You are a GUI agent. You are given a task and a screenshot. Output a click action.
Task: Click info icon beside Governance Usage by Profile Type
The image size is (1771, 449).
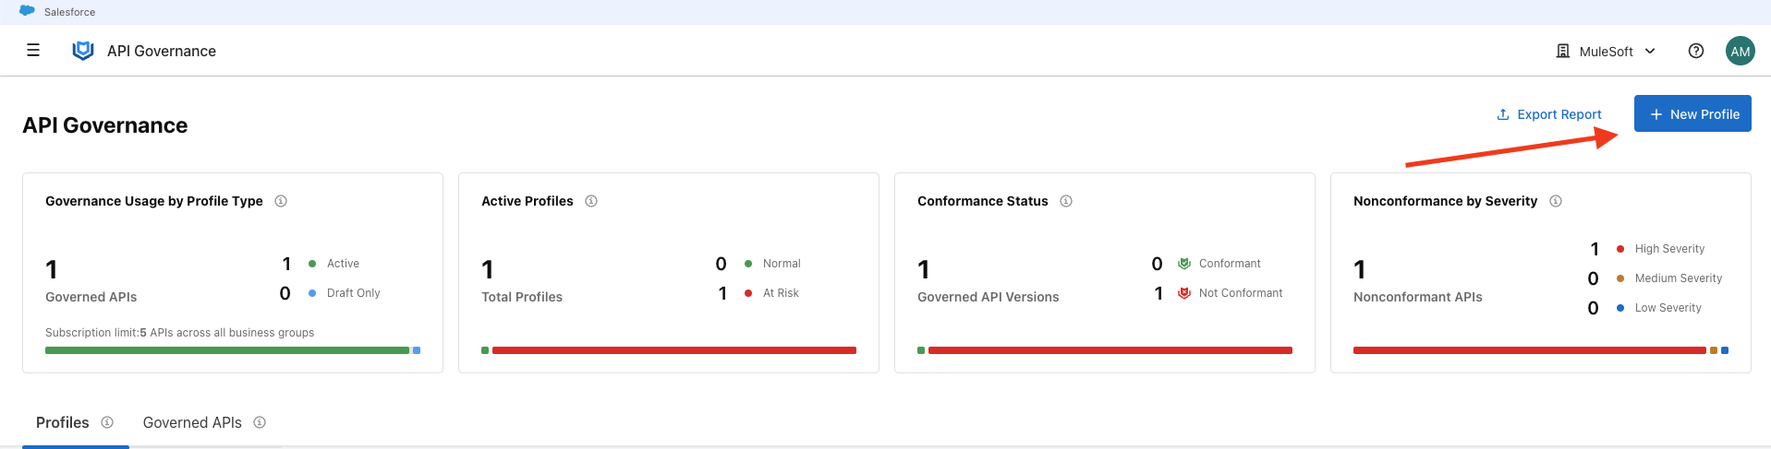(x=281, y=201)
